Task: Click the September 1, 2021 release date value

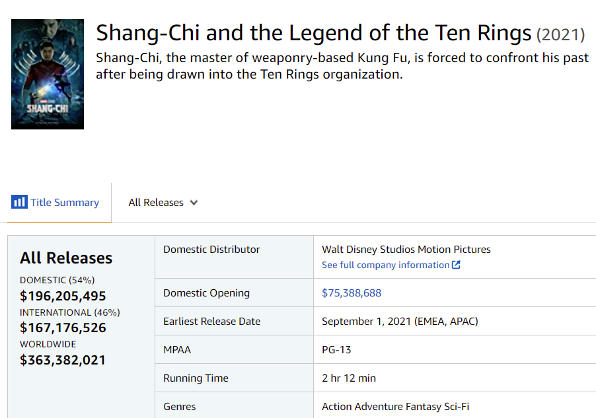Action: coord(400,322)
